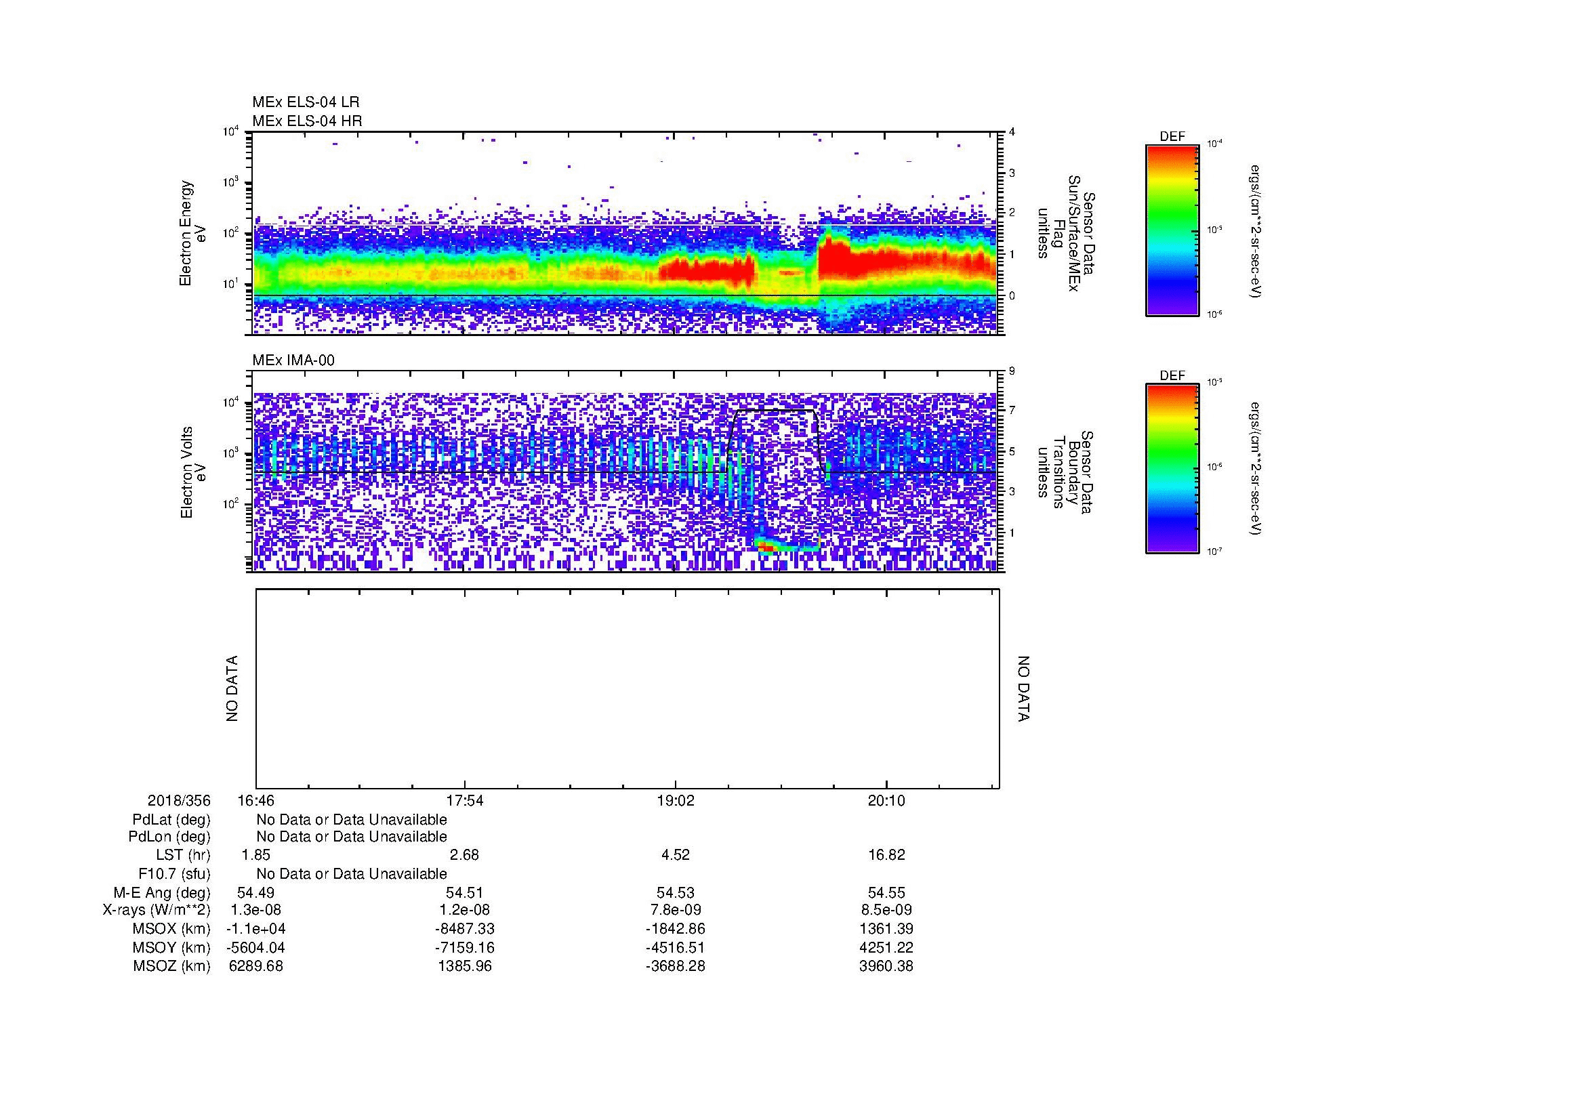Click the 'MSOY (km)' row label
This screenshot has height=1120, width=1585.
point(171,947)
